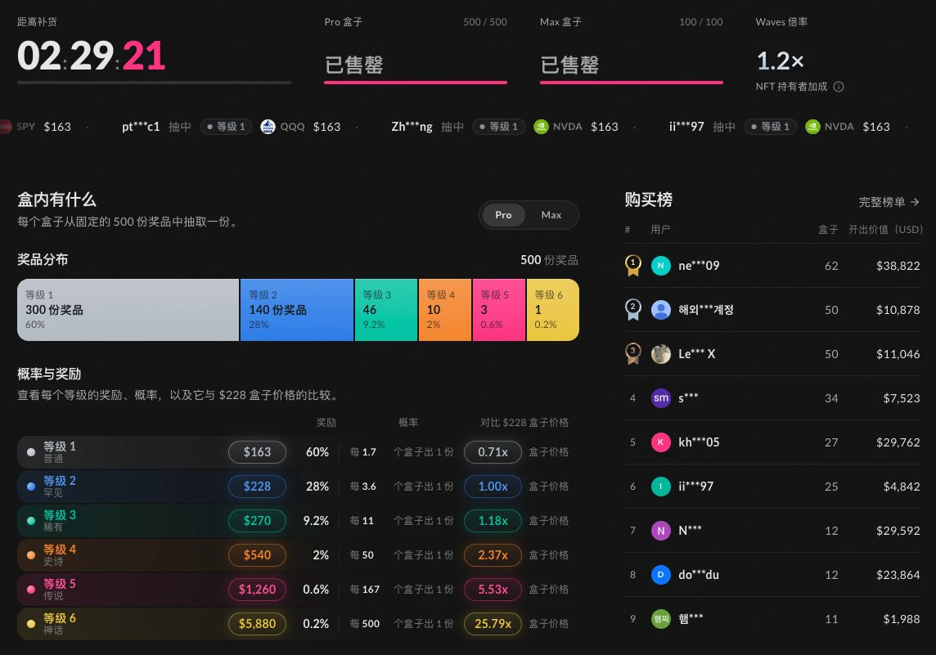The image size is (936, 655).
Task: Click the yellow dot of 等级 6 row
Action: tap(31, 624)
